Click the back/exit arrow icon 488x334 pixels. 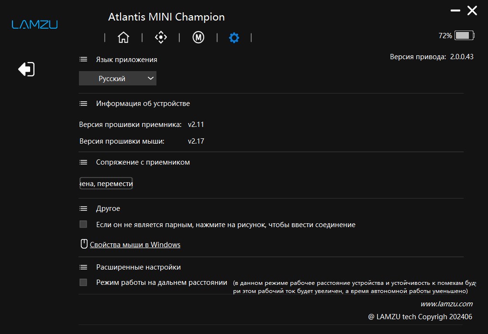click(x=26, y=69)
